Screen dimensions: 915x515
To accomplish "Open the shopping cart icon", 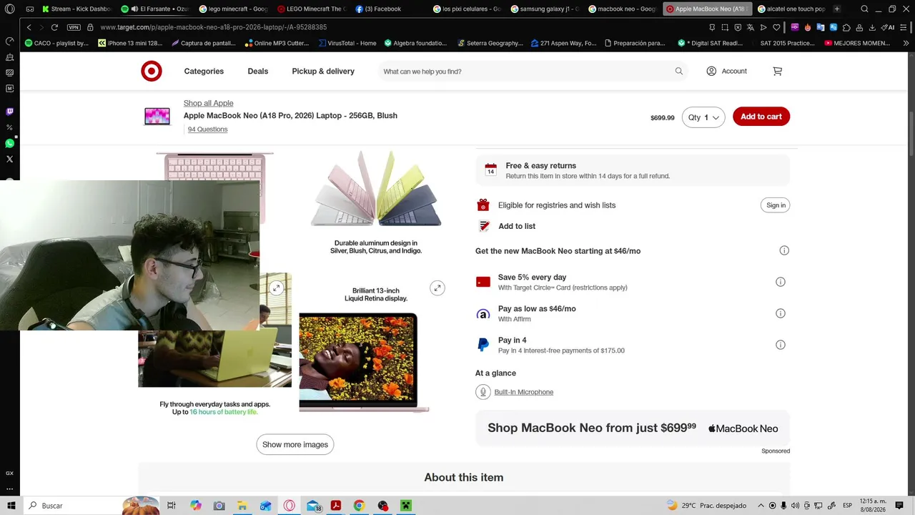I will point(777,71).
